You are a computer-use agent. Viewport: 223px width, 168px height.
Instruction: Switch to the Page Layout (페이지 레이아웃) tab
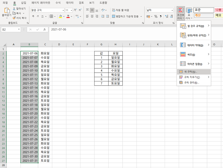(41, 3)
